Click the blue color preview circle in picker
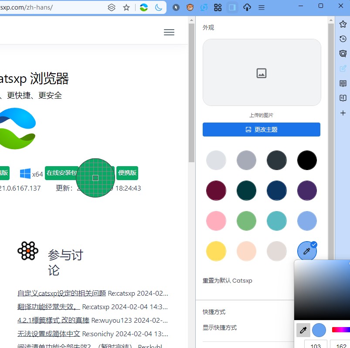350x348 pixels. click(x=319, y=330)
